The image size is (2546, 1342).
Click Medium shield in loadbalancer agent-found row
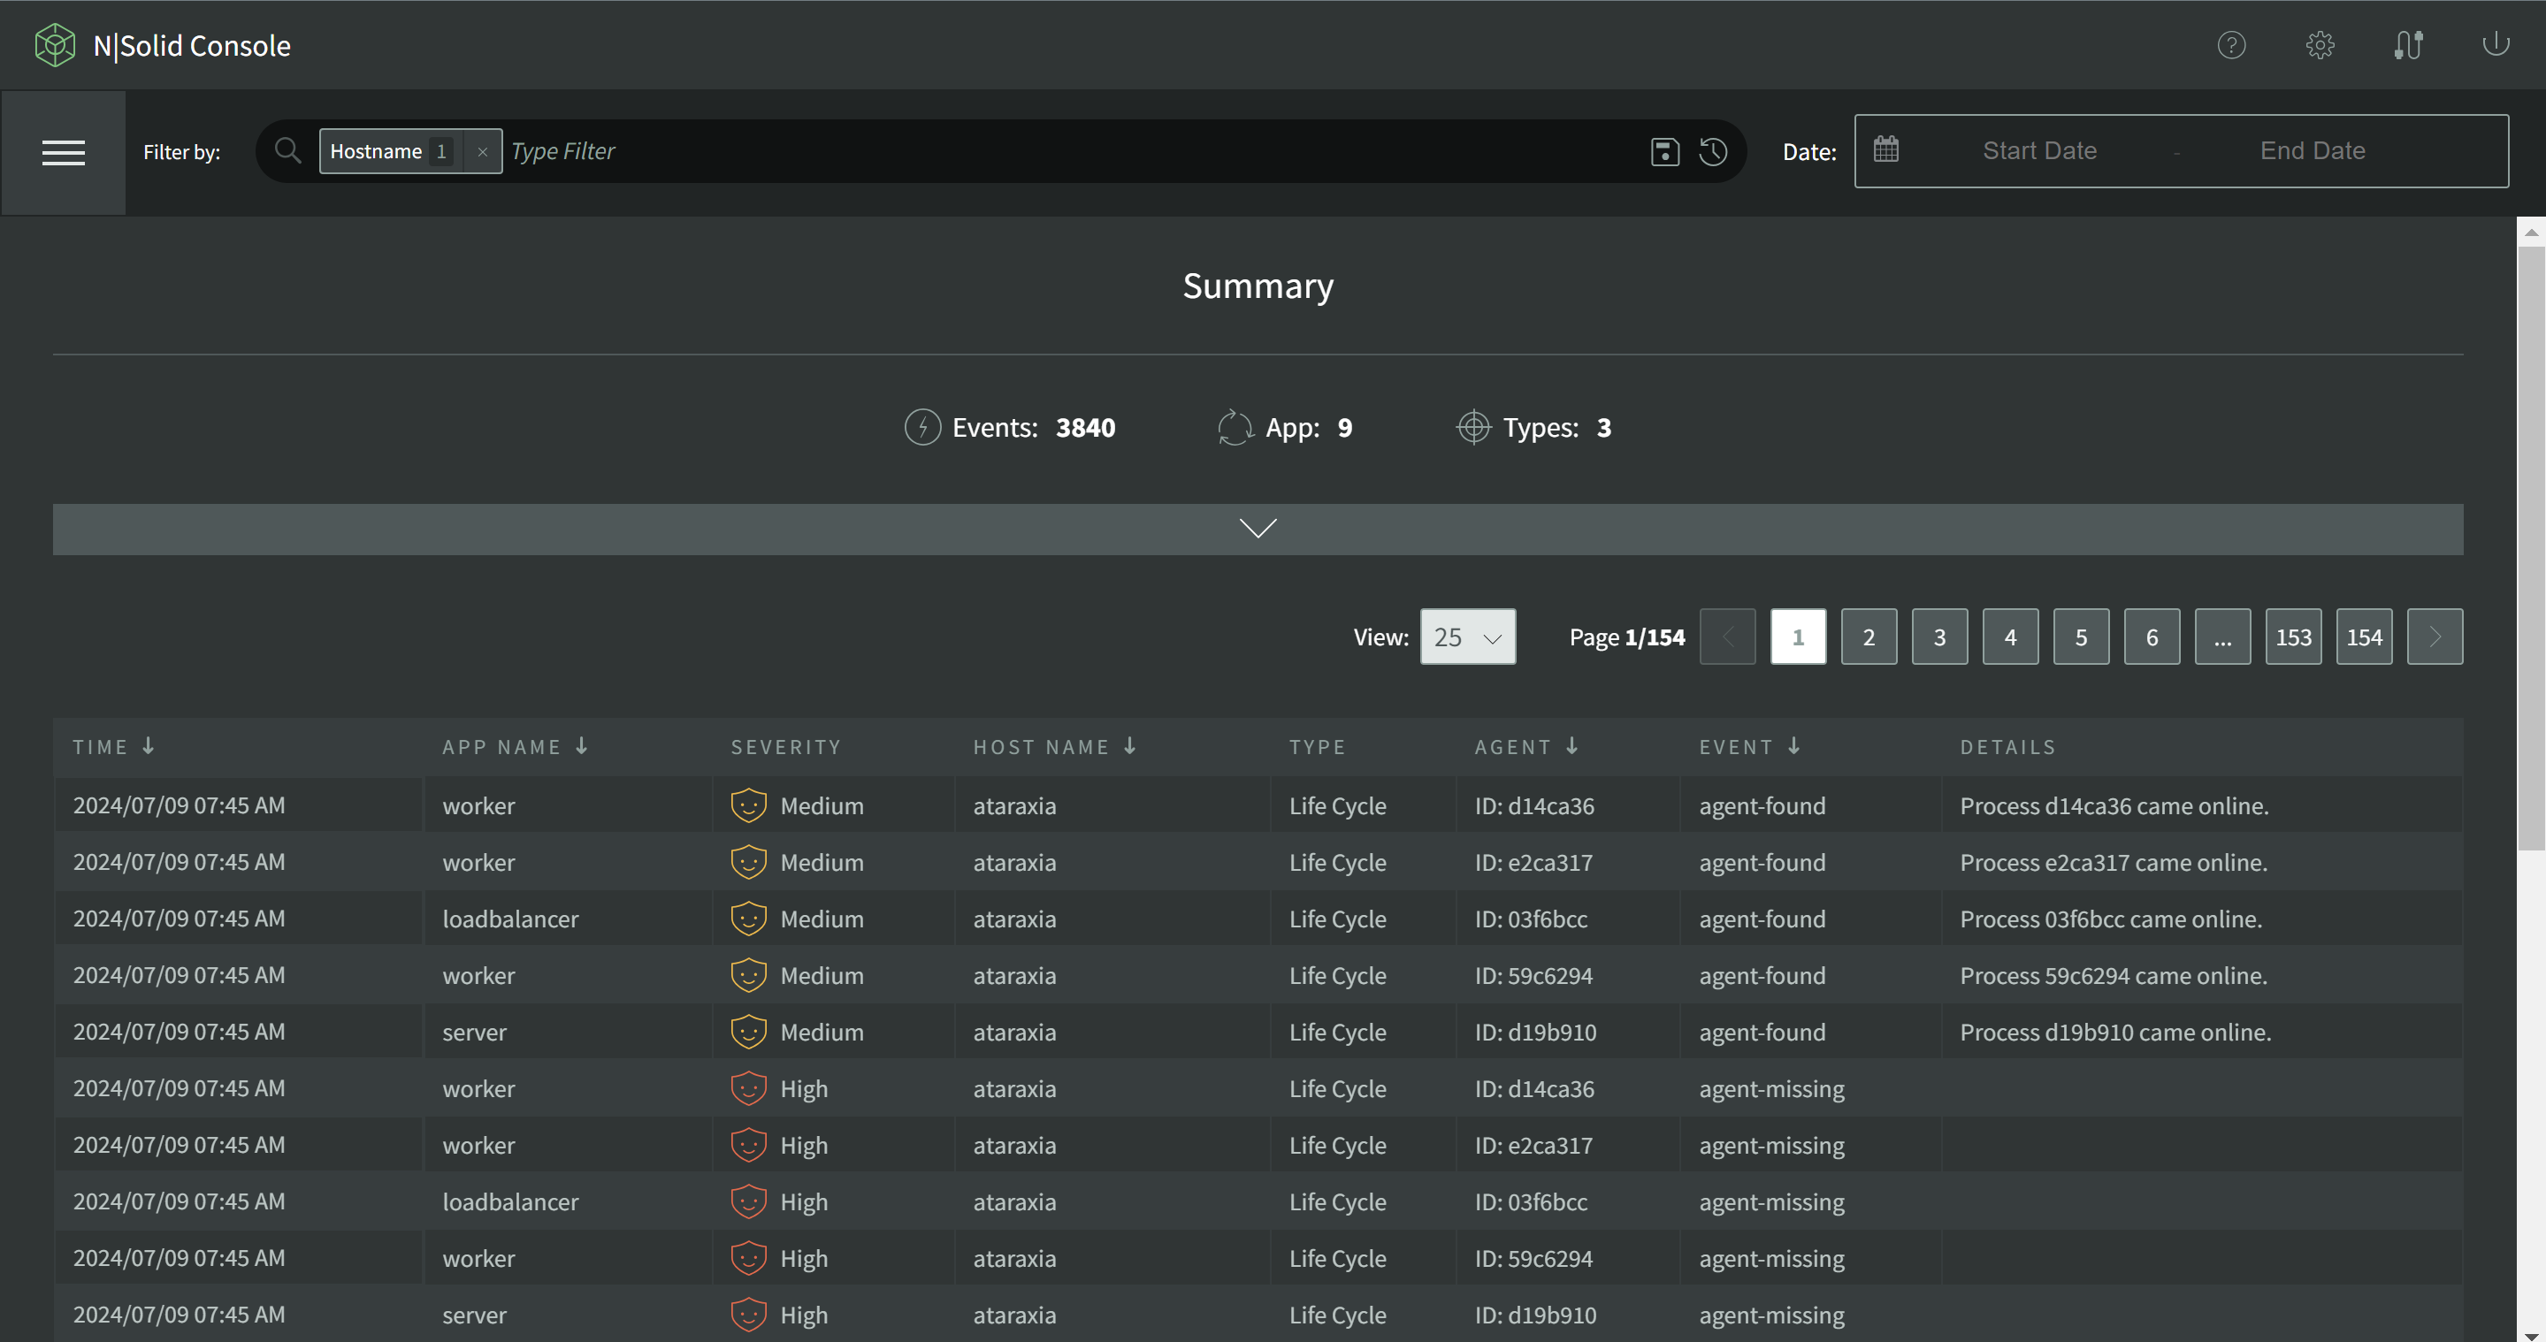(x=748, y=918)
